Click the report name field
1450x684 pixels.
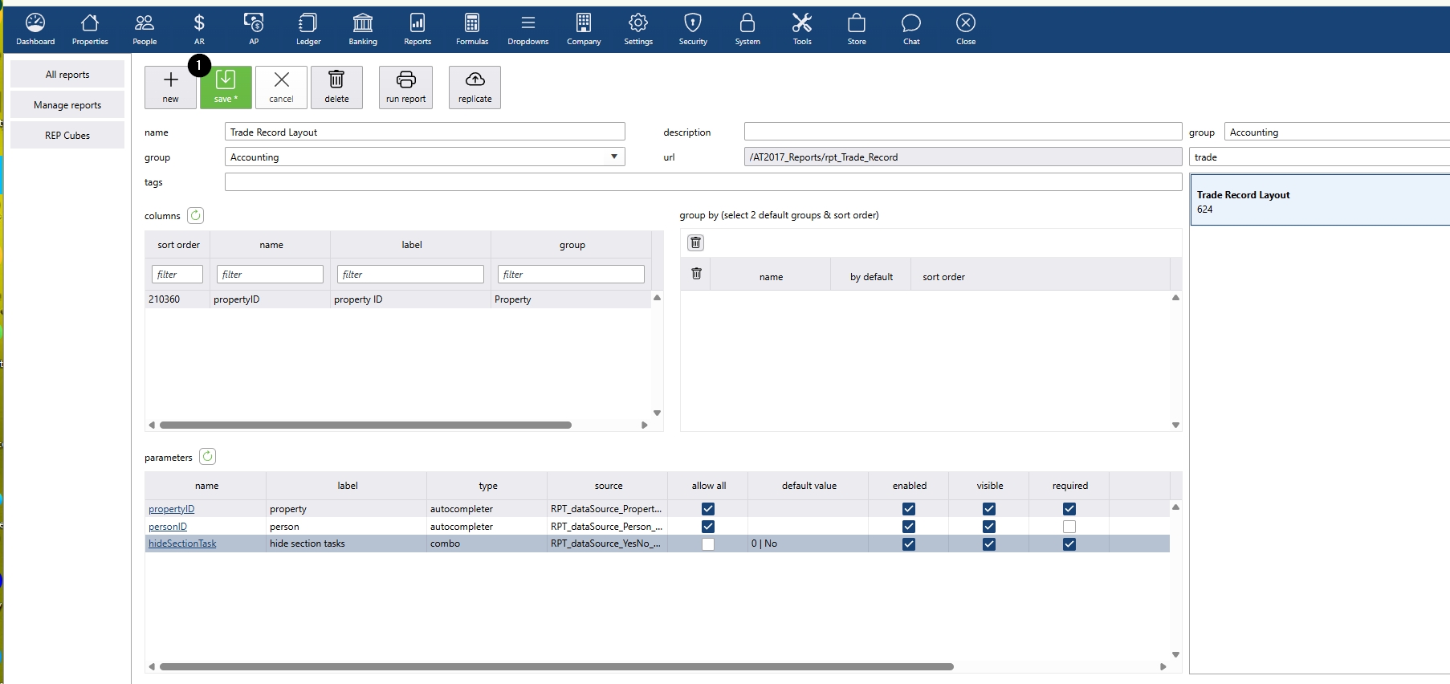tap(425, 132)
